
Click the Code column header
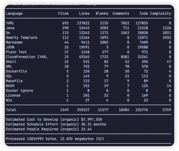point(144,13)
